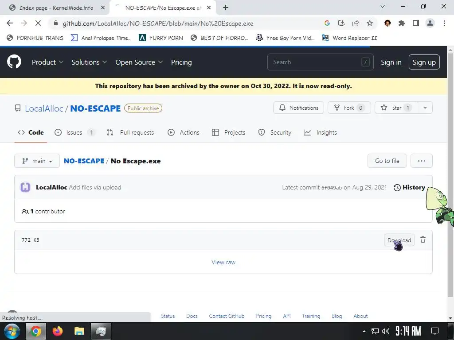Click the NO-ESCAPE breadcrumb link
This screenshot has width=454, height=340.
coord(84,161)
